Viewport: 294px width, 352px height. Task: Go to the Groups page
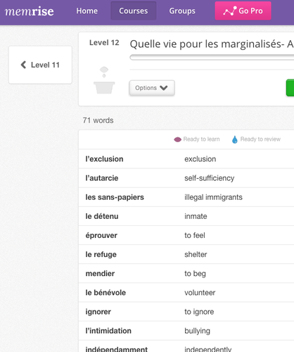coord(182,11)
